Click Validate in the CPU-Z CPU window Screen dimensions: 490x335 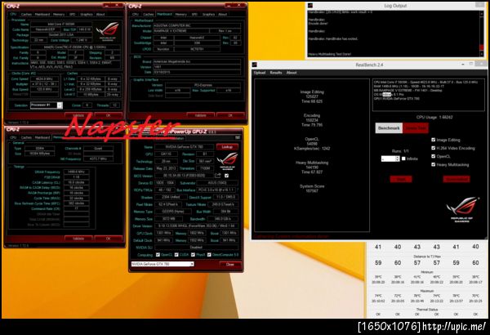(x=78, y=115)
